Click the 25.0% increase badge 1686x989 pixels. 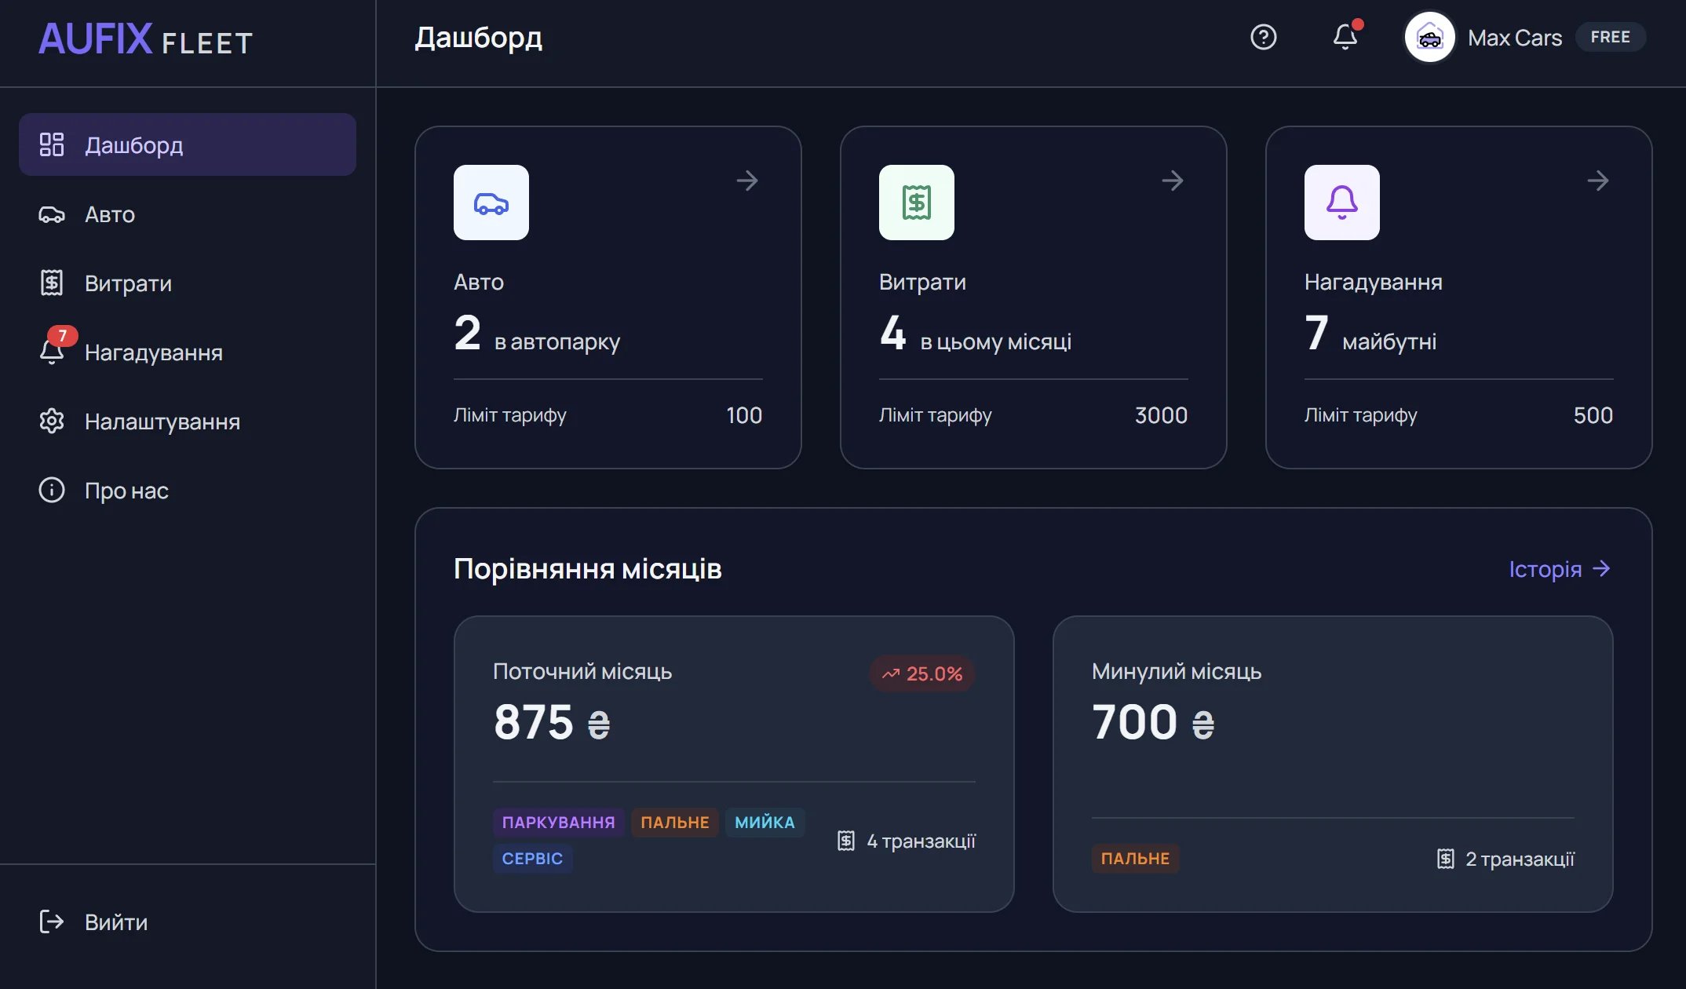[922, 673]
